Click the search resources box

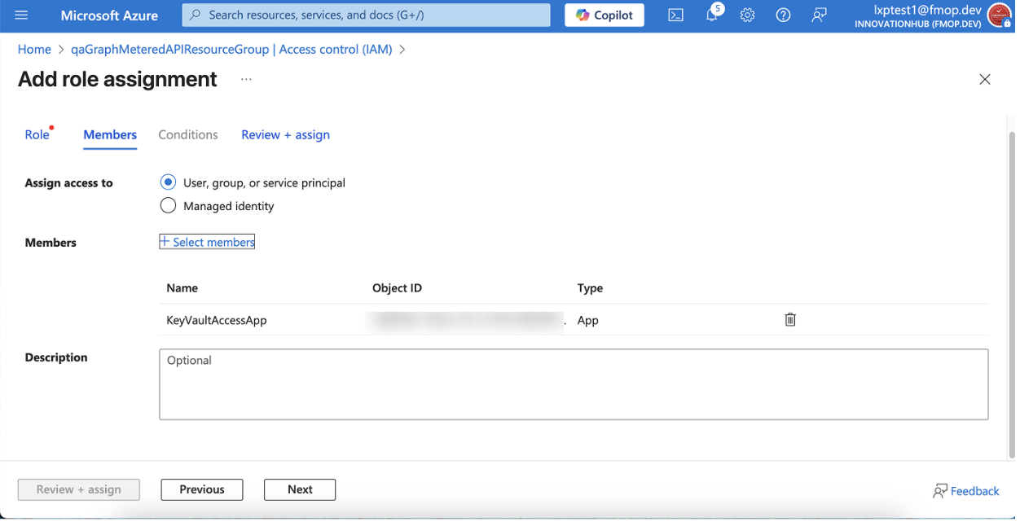tap(366, 15)
